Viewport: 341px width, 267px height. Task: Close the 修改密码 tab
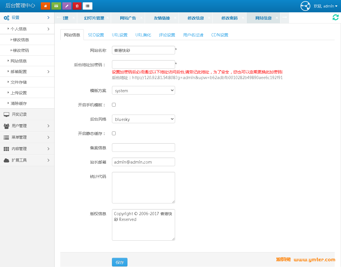pos(243,18)
